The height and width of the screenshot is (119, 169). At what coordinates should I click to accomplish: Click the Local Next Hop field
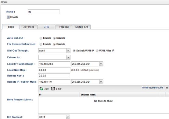point(54,70)
